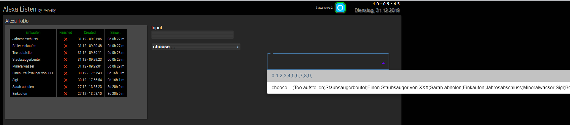Image resolution: width=570 pixels, height=125 pixels.
Task: Collapse the open select box arrow
Action: coord(383,63)
